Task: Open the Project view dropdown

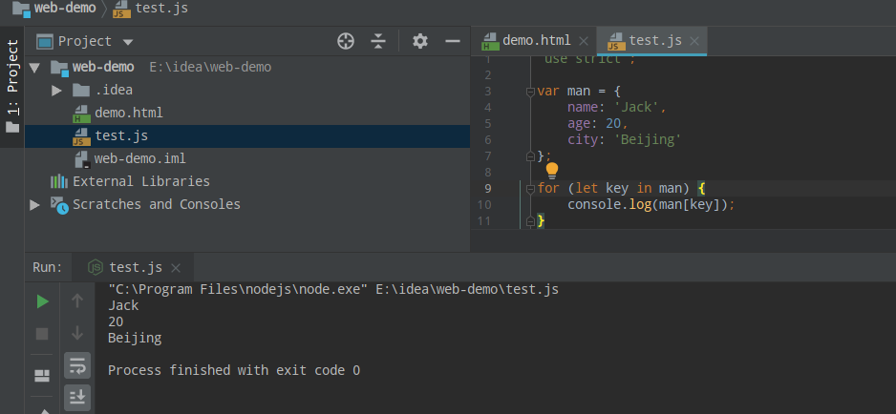Action: [x=128, y=42]
